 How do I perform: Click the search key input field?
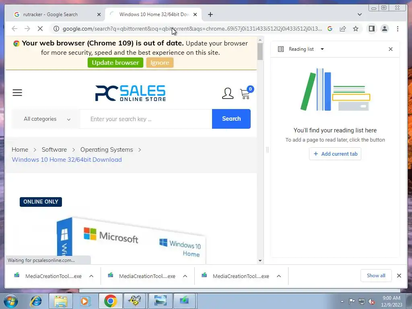click(x=146, y=119)
